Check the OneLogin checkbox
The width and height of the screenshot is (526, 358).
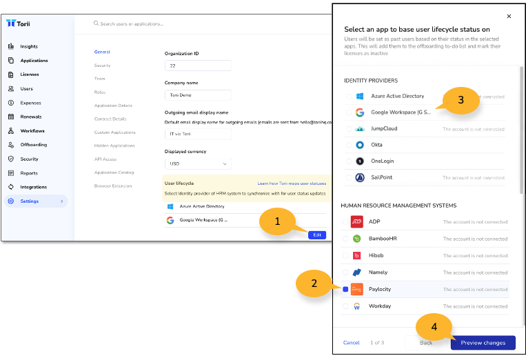pyautogui.click(x=349, y=161)
